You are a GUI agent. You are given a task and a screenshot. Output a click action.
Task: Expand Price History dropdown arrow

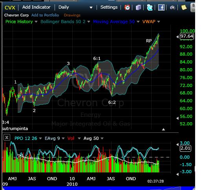click(x=36, y=22)
